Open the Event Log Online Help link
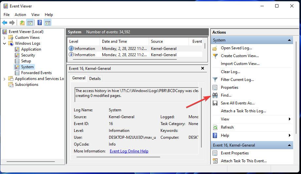Viewport: 301px width, 174px height. click(x=129, y=151)
